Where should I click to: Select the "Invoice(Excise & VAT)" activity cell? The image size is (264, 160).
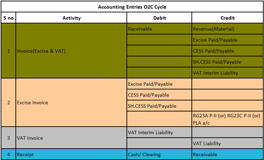(71, 51)
